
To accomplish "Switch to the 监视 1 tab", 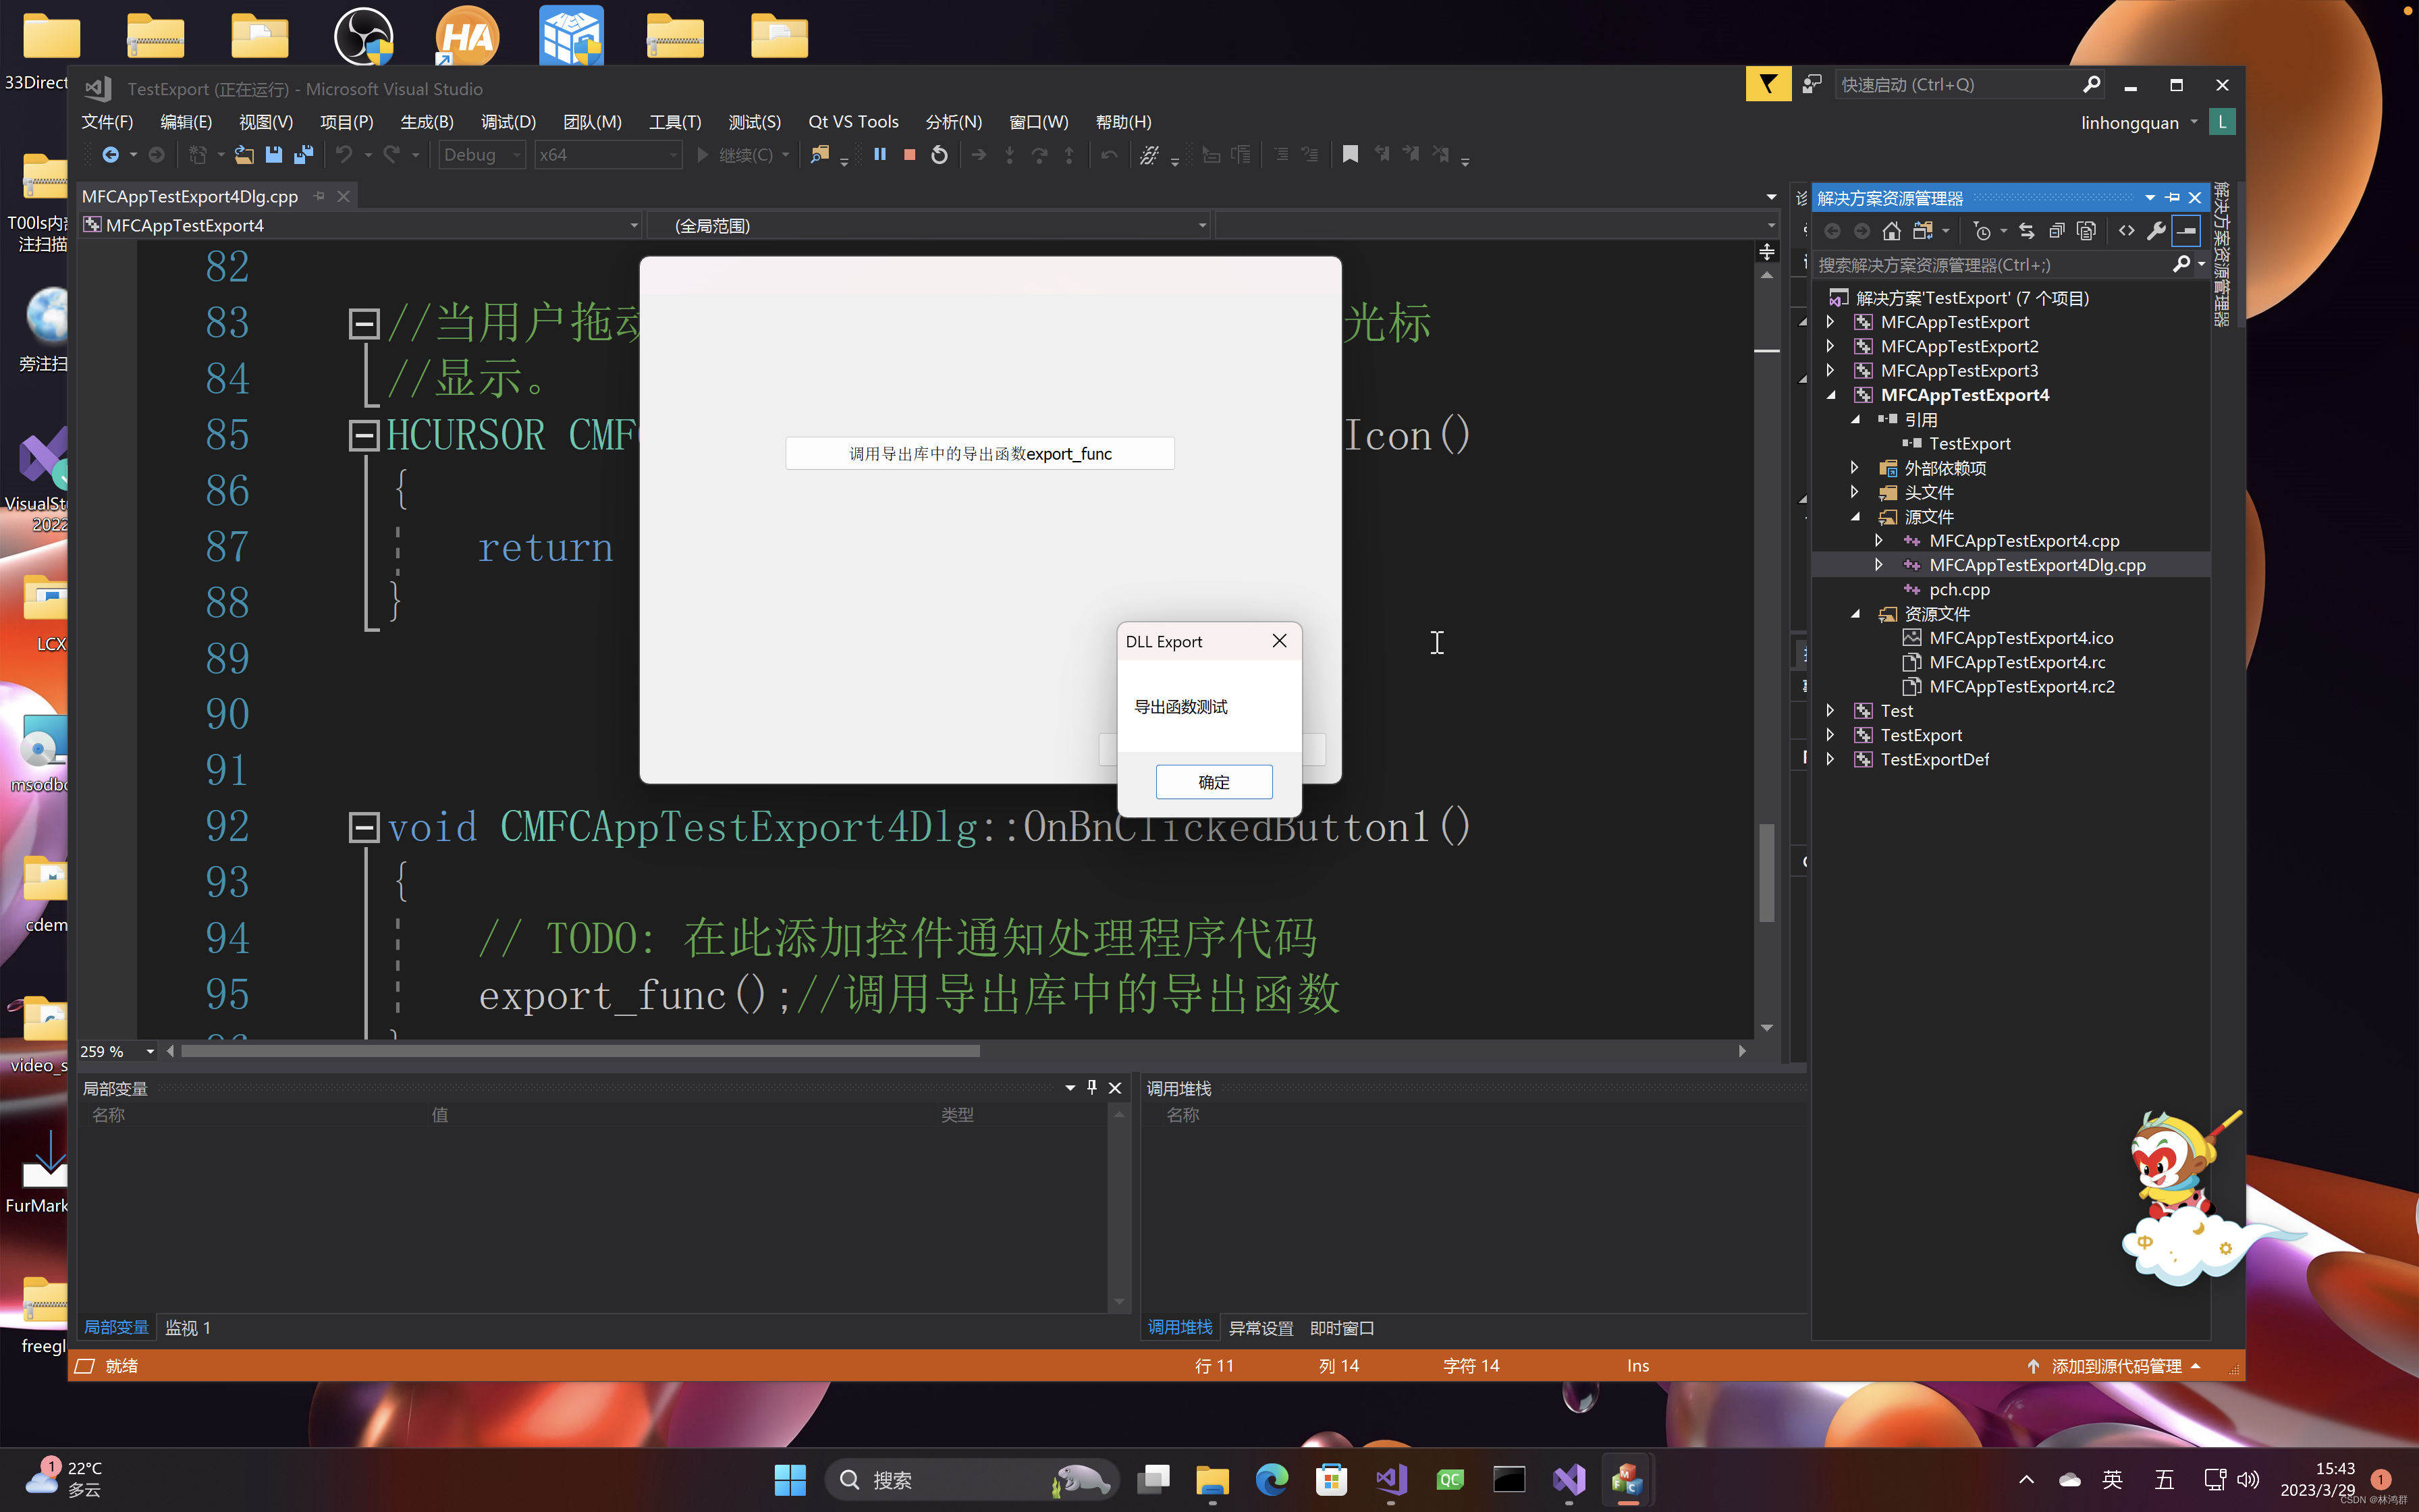I will pyautogui.click(x=188, y=1328).
